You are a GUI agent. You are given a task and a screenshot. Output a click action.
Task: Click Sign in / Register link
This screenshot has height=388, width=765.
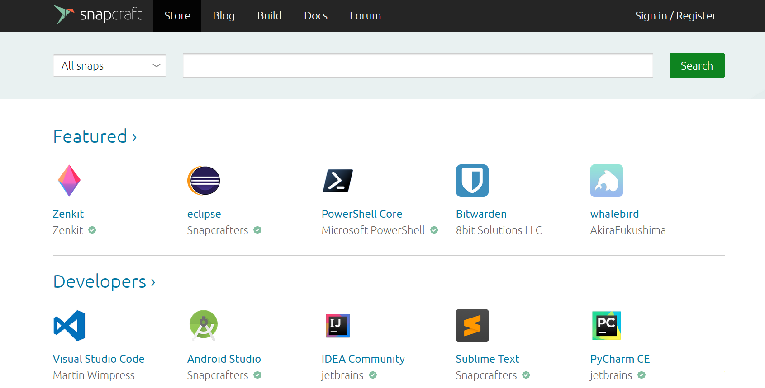[675, 16]
